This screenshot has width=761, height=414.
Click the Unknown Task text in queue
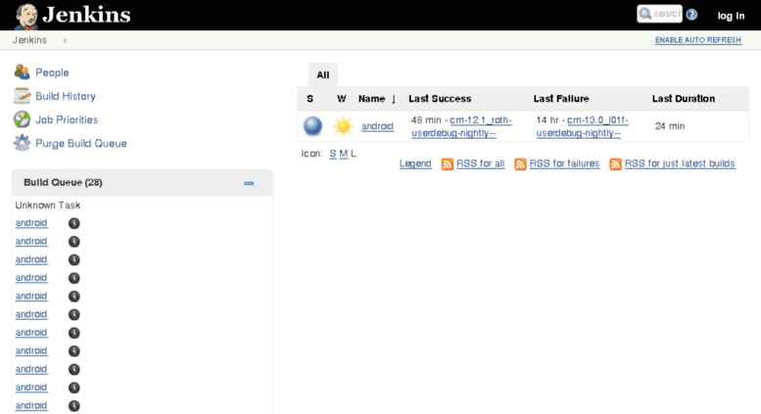pyautogui.click(x=48, y=206)
